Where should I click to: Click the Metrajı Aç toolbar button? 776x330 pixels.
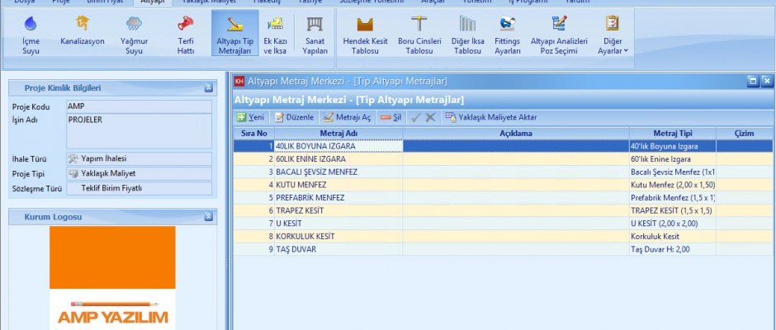pos(347,117)
